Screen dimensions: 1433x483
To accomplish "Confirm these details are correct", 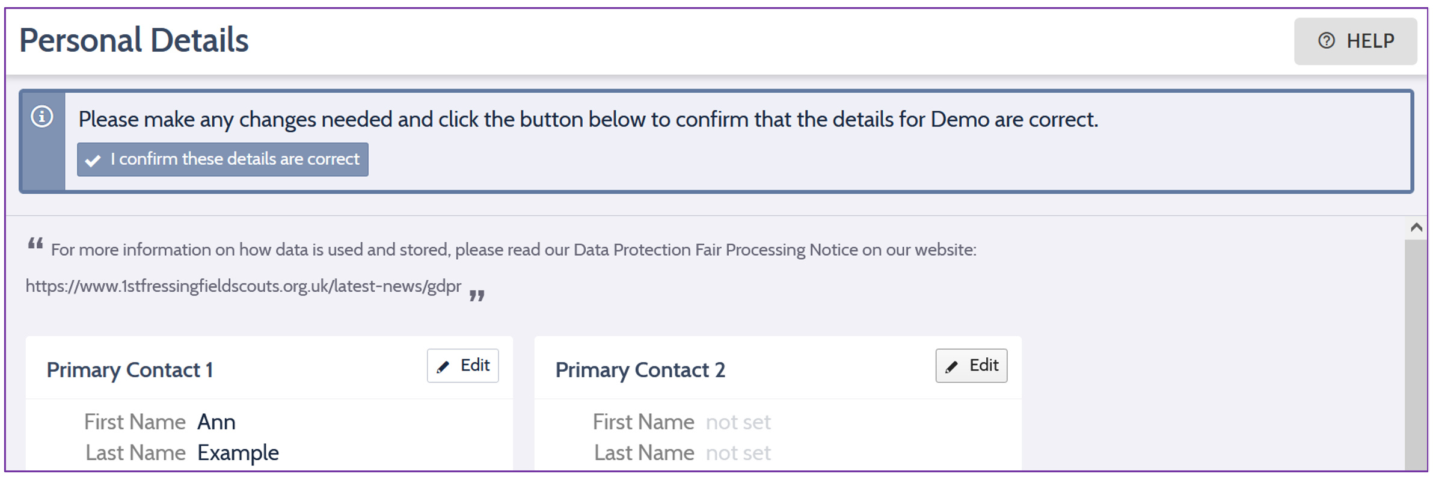I will [x=222, y=159].
